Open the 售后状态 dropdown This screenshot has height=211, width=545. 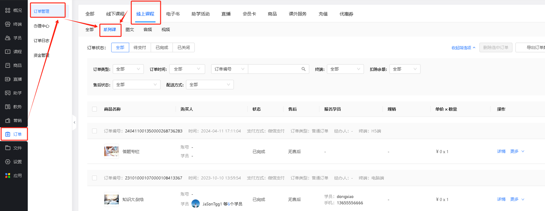tap(136, 85)
